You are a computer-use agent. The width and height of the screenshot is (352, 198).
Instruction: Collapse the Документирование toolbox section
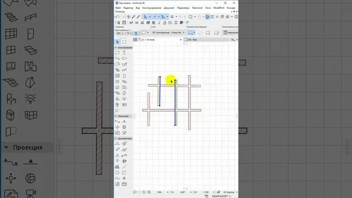116,139
